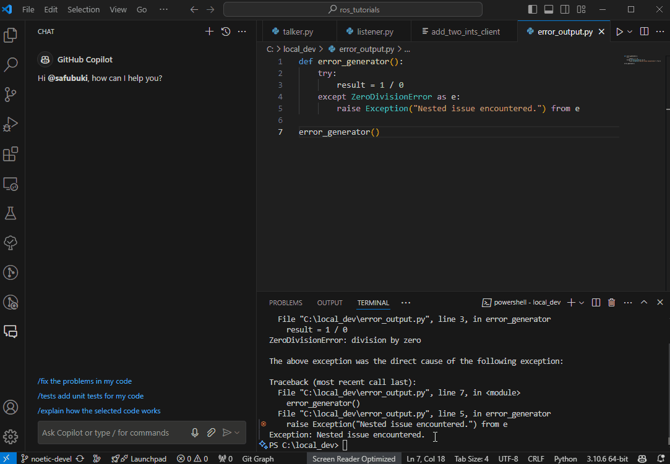The image size is (670, 464).
Task: Expand error_output.py breadcrumb
Action: 367,49
